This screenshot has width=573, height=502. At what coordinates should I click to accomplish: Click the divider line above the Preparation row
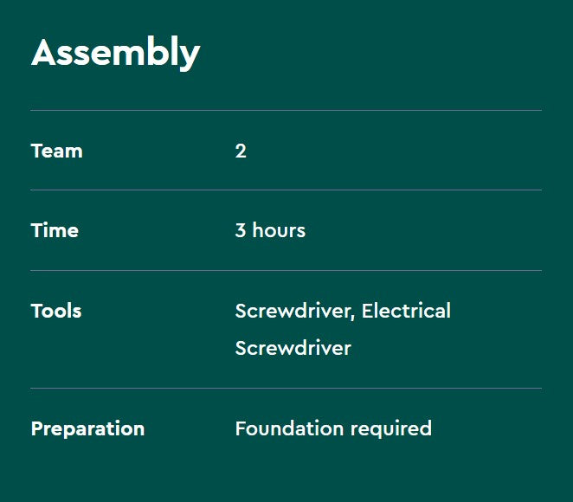[286, 388]
